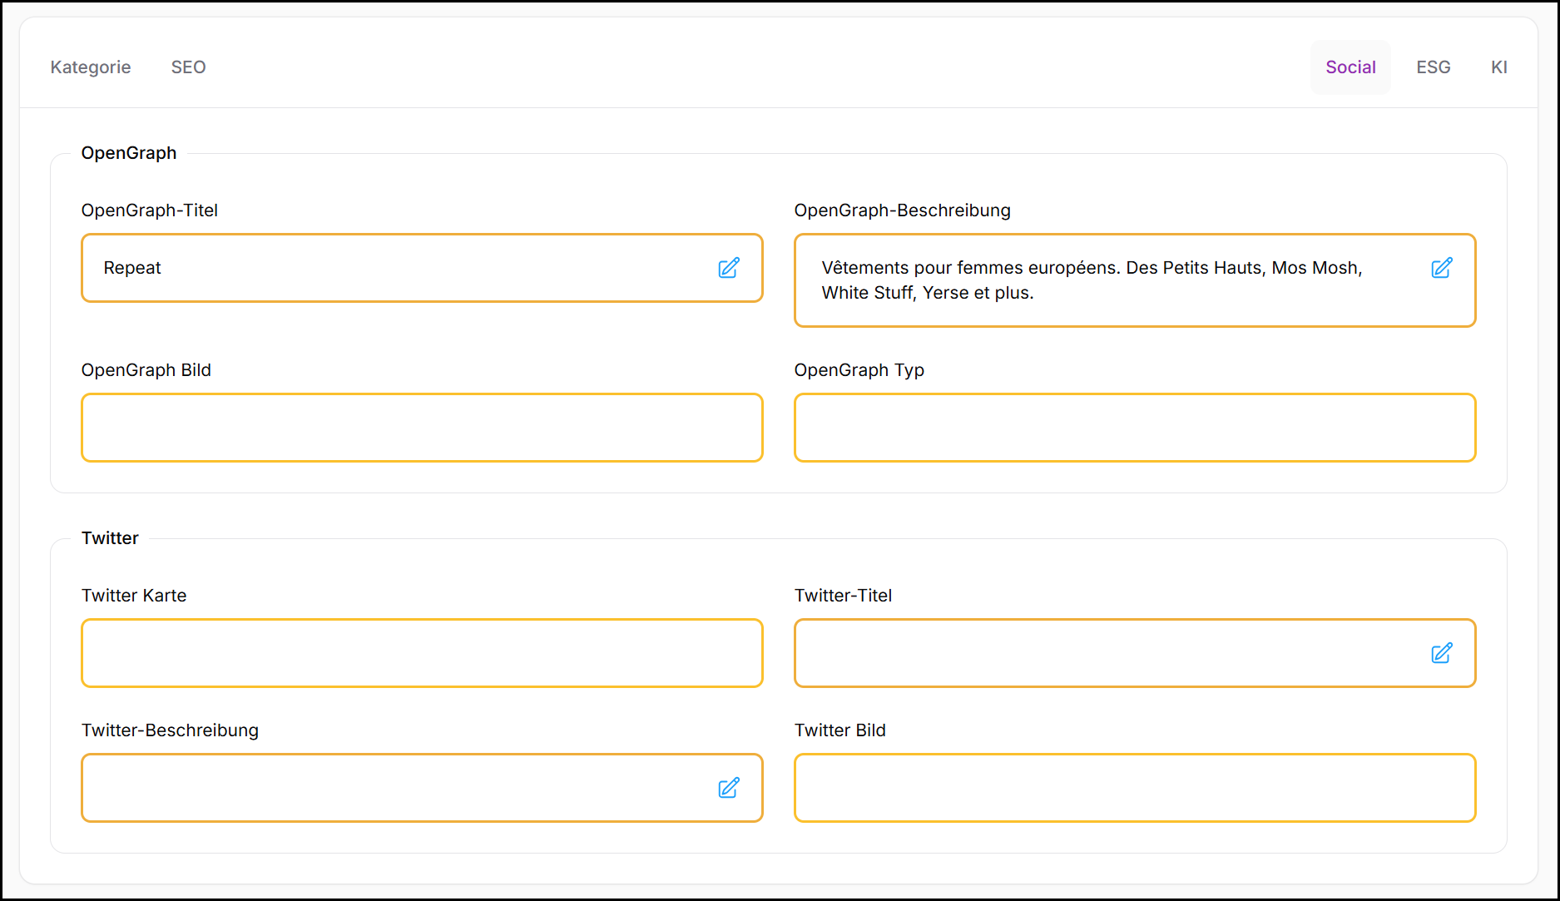This screenshot has height=901, width=1560.
Task: Focus the OpenGraph-Titel field containing Repeat
Action: (x=399, y=268)
